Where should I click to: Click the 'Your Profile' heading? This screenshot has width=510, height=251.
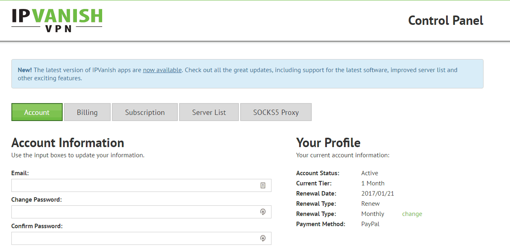328,143
